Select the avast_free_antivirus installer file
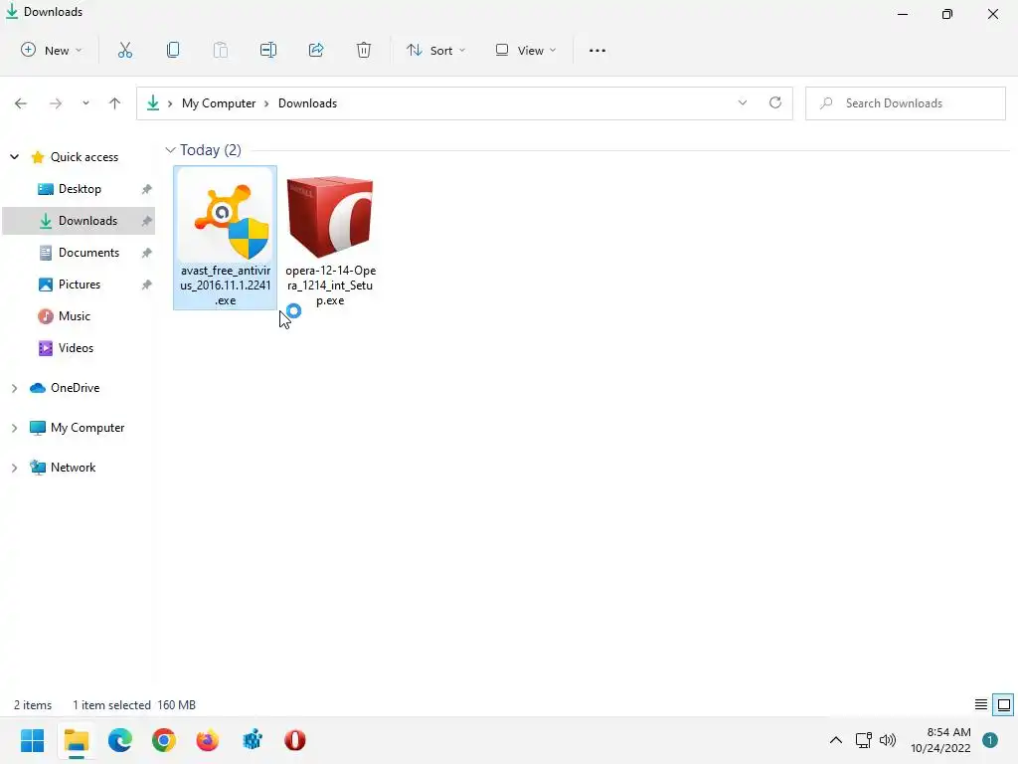The height and width of the screenshot is (764, 1018). [226, 238]
